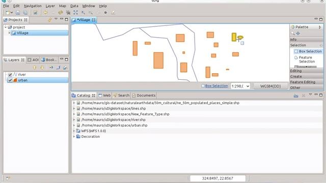326x183 pixels.
Task: Click the Decoration folder icon in the Catalog
Action: click(x=78, y=137)
